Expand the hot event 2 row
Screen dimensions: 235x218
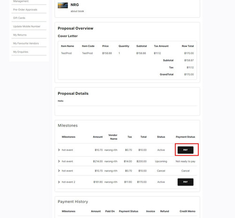click(x=59, y=182)
